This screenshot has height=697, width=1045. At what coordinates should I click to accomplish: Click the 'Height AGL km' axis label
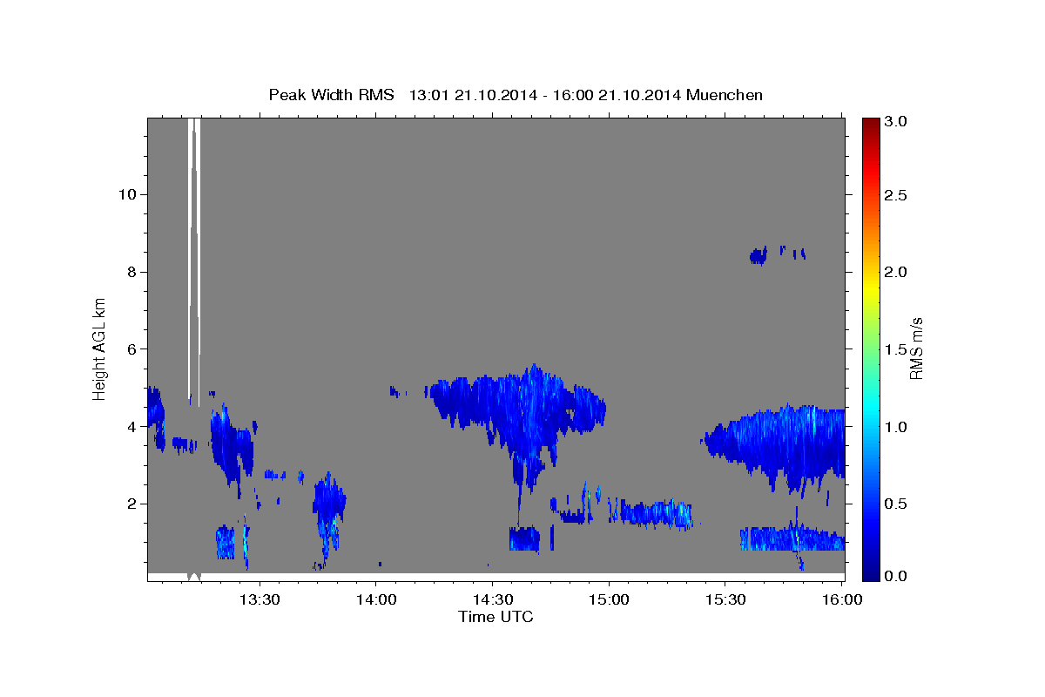[100, 348]
